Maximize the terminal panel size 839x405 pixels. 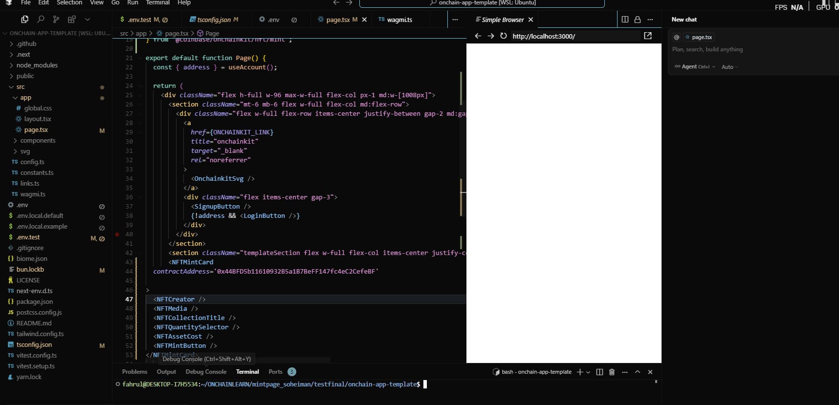(x=638, y=372)
